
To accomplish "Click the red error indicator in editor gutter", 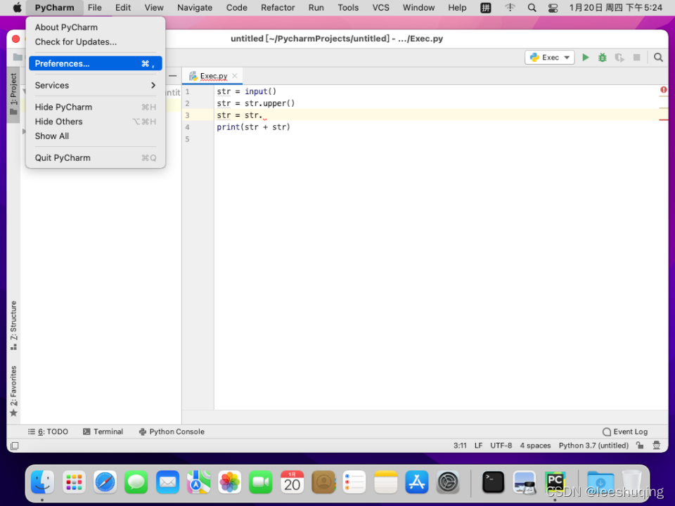I will (663, 89).
